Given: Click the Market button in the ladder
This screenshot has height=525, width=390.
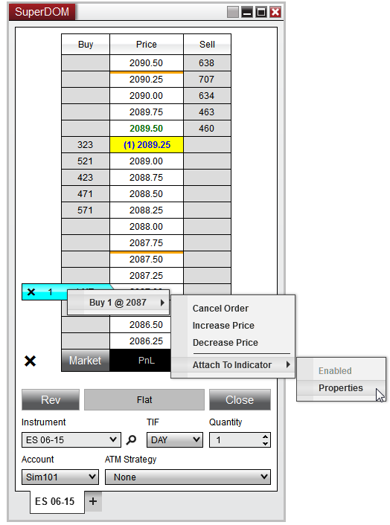Looking at the screenshot, I should pyautogui.click(x=86, y=360).
